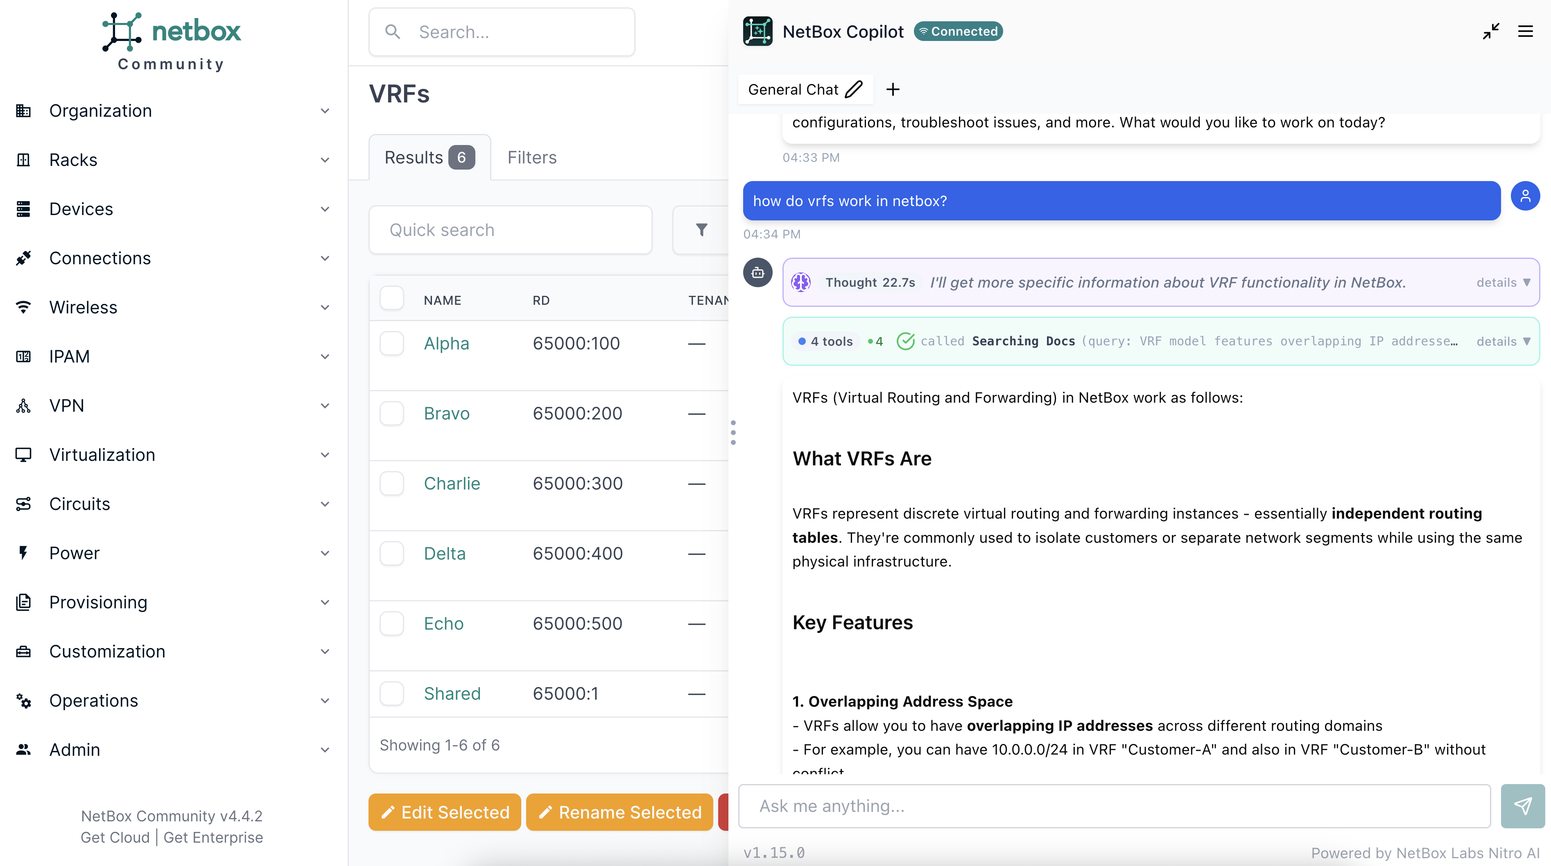
Task: Add a new chat tab with plus icon
Action: click(892, 90)
